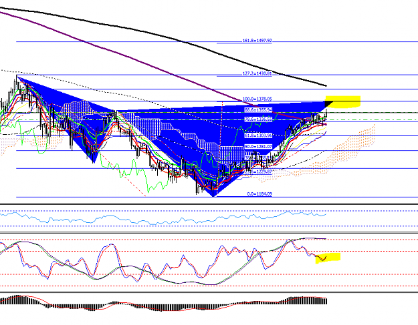Click the 88.6=1355.94 retracement label
This screenshot has width=418, height=325.
coord(258,110)
